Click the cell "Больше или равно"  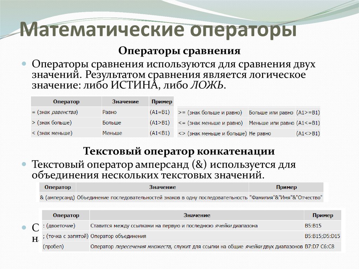(x=272, y=113)
